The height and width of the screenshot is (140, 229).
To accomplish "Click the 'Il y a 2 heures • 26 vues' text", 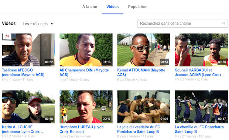I will tap(191, 80).
